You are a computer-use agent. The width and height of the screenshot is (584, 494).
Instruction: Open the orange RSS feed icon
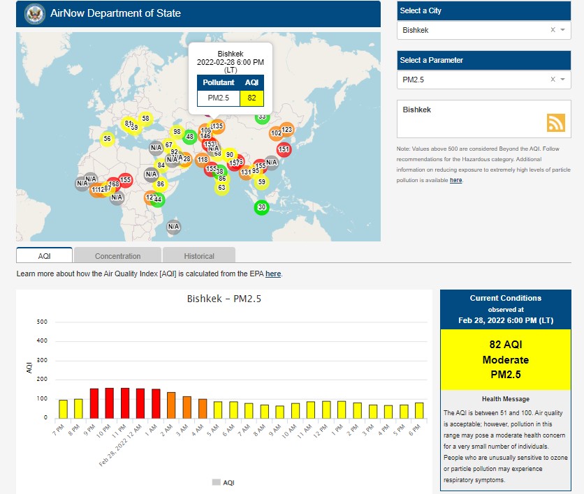point(556,122)
